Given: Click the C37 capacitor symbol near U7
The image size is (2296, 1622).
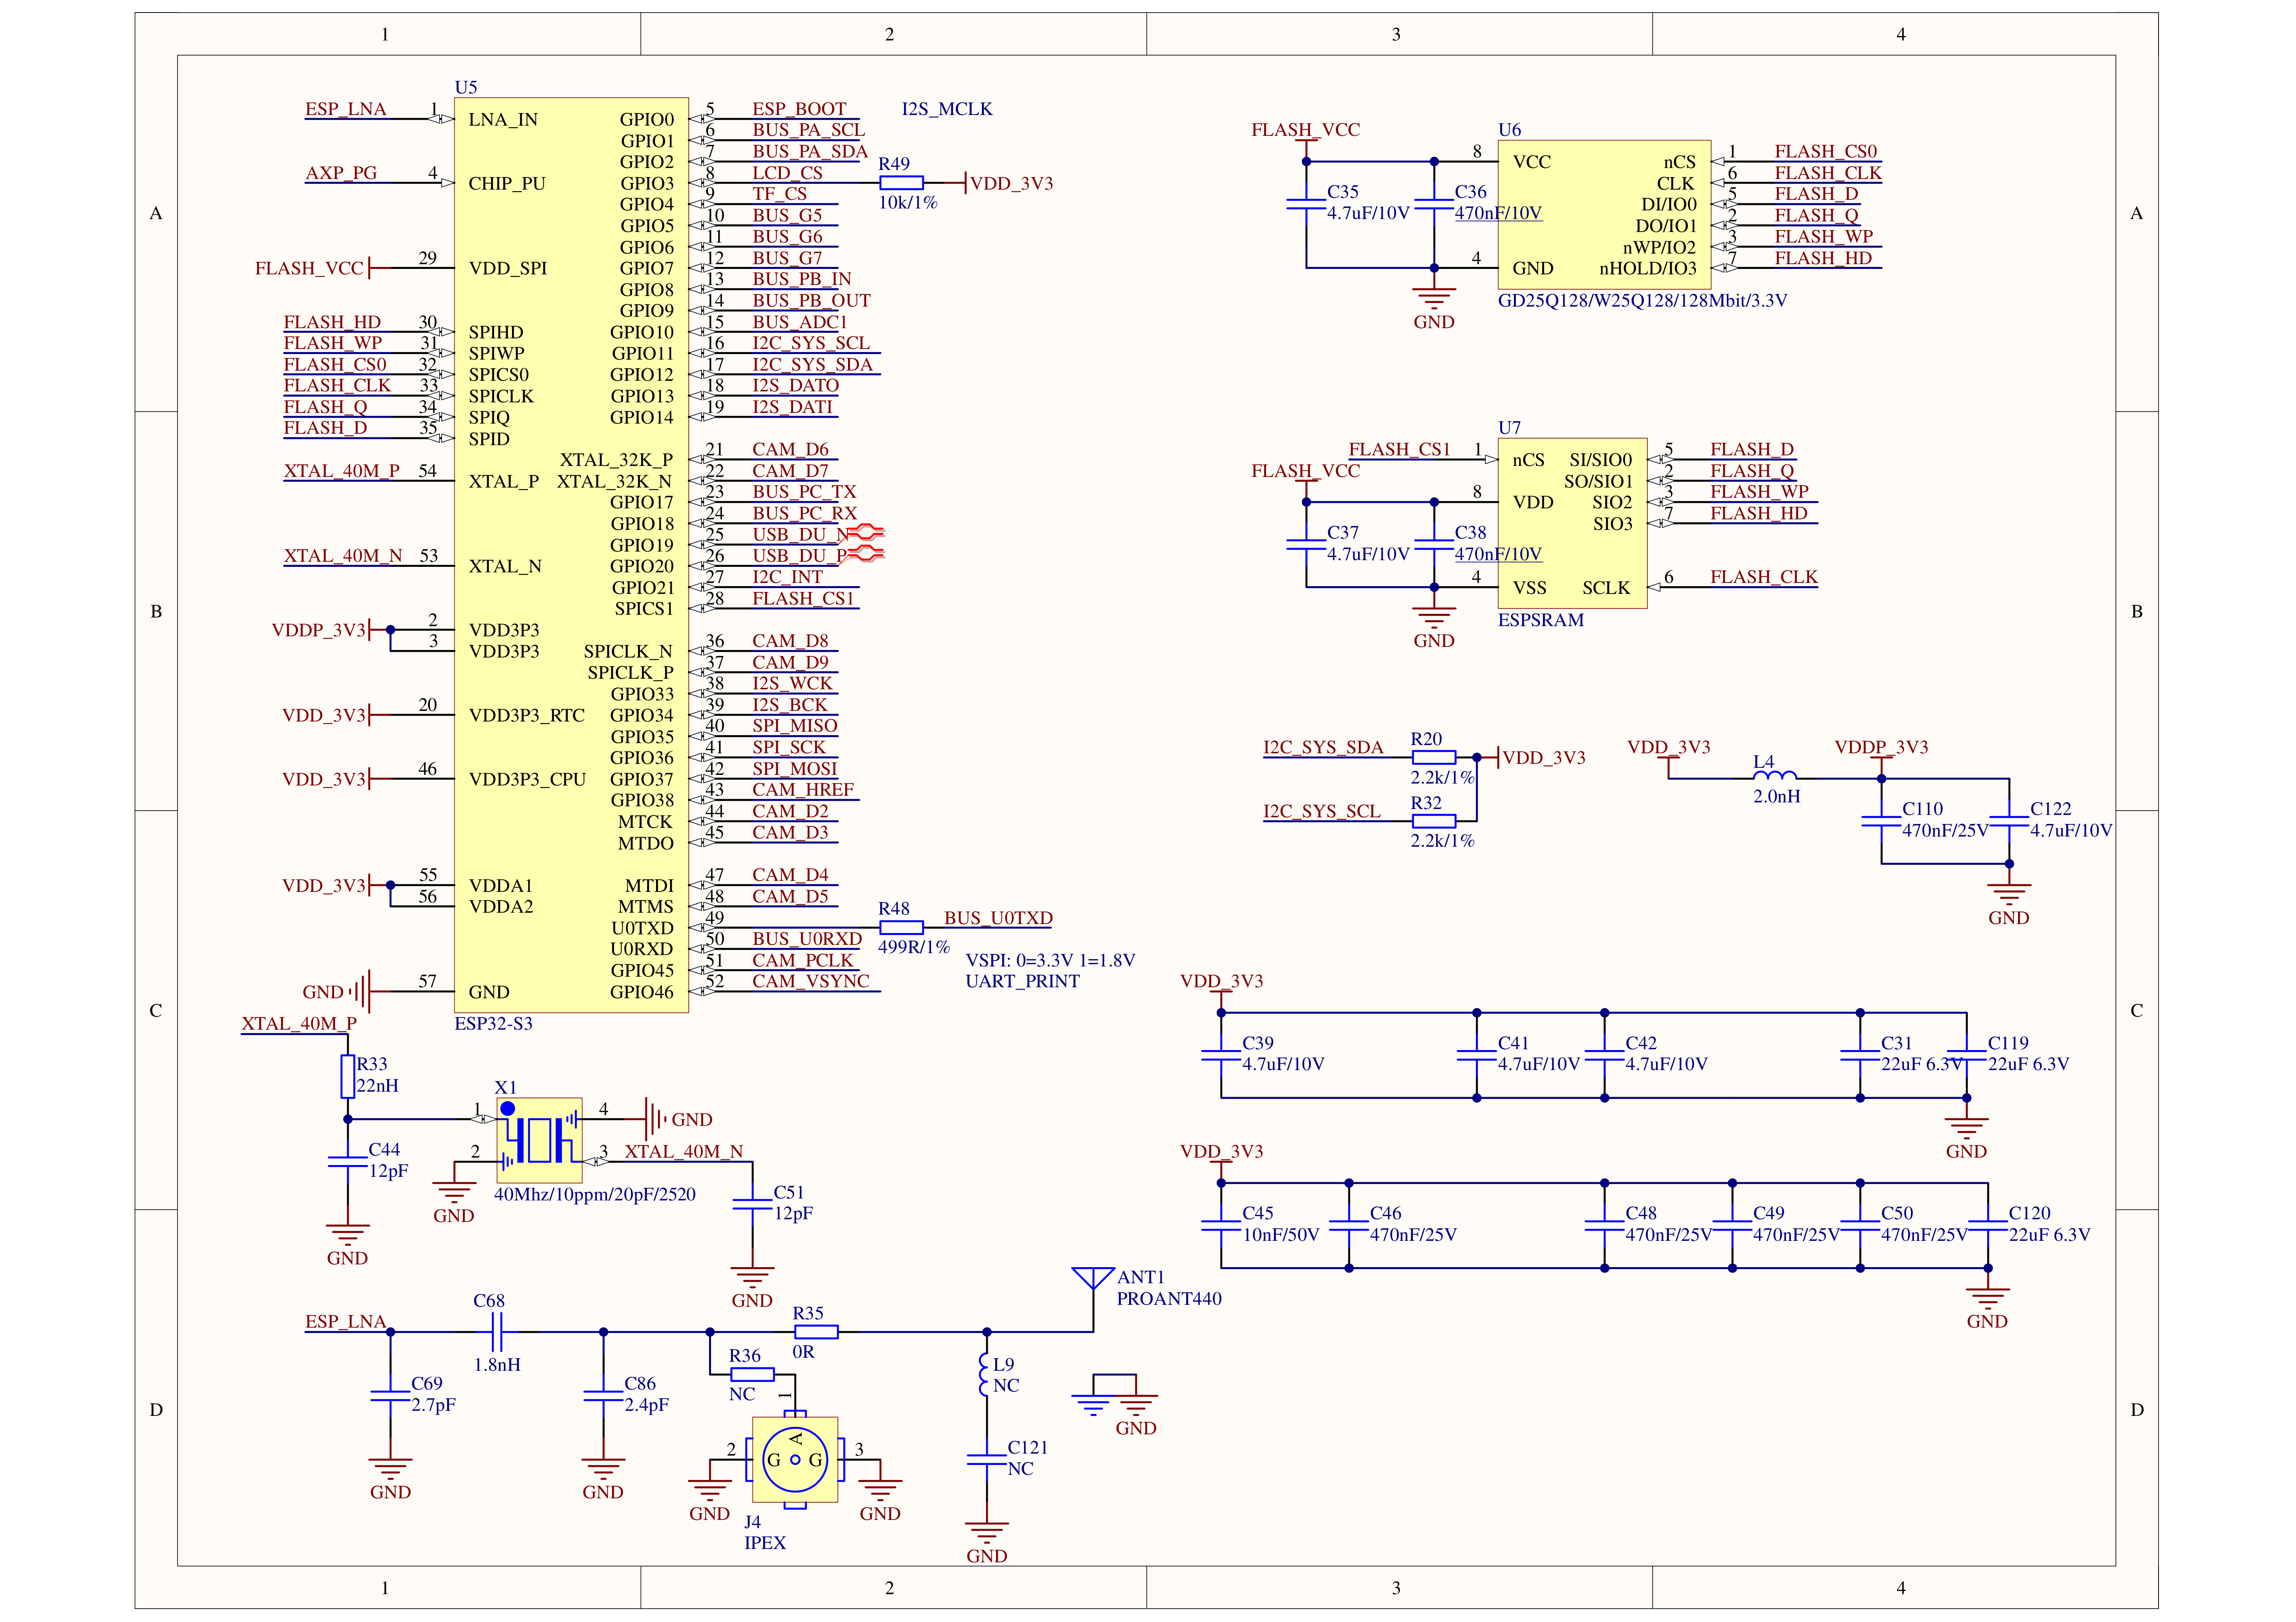Looking at the screenshot, I should 1306,545.
